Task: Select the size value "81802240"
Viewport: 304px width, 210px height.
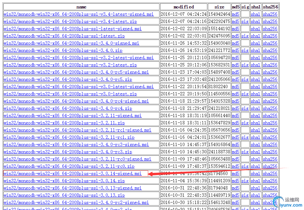Action: pos(218,87)
